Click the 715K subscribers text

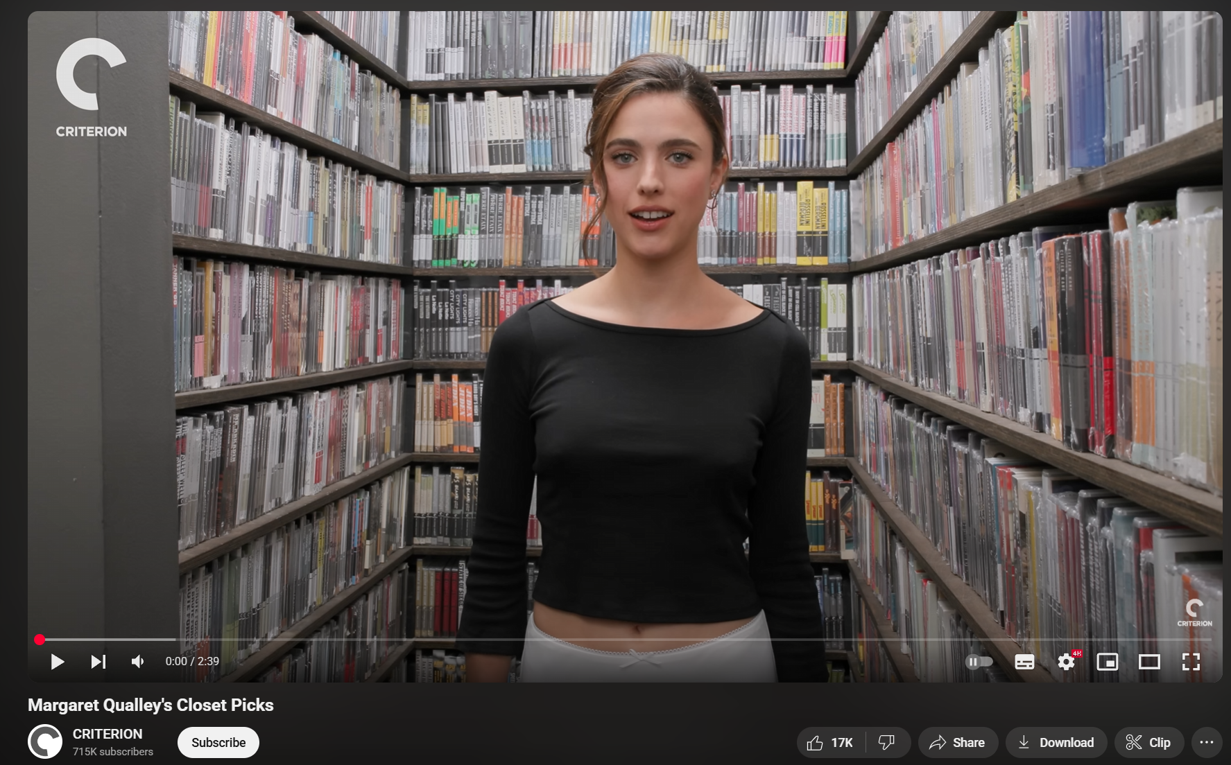pos(113,752)
